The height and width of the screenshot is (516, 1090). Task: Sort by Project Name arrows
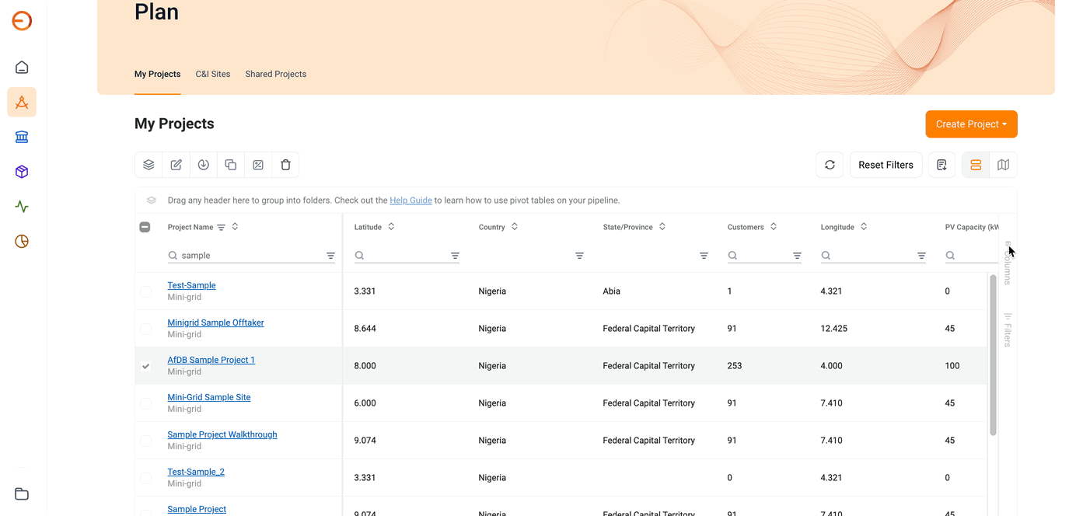coord(235,227)
